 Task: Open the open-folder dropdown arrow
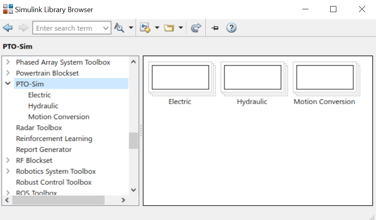point(181,28)
